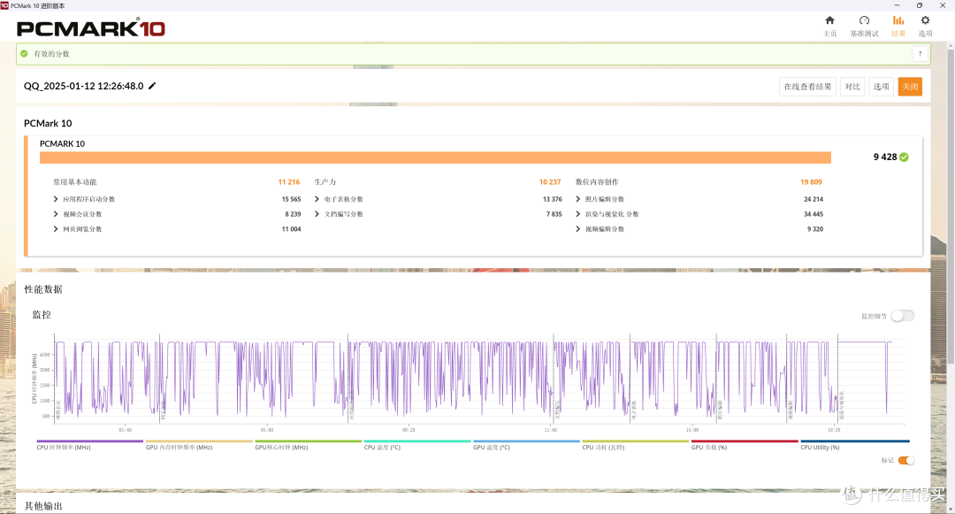Viewport: 955px width, 514px height.
Task: Click the PCMark 10 title bar app icon
Action: (x=4, y=5)
